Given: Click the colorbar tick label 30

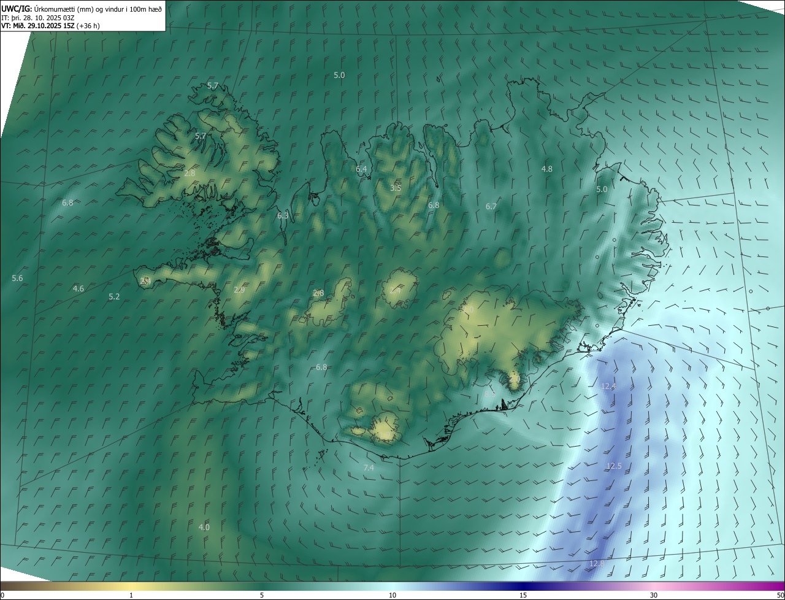Looking at the screenshot, I should [654, 596].
